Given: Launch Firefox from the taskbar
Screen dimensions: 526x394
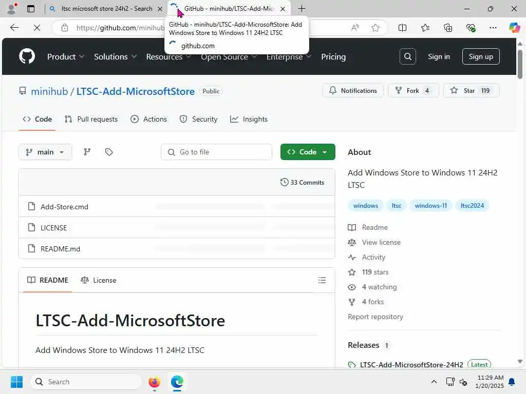Looking at the screenshot, I should 154,382.
